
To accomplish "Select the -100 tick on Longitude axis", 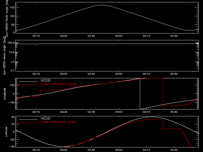I will tap(11, 102).
